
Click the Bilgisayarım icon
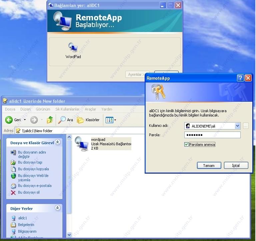(13, 232)
